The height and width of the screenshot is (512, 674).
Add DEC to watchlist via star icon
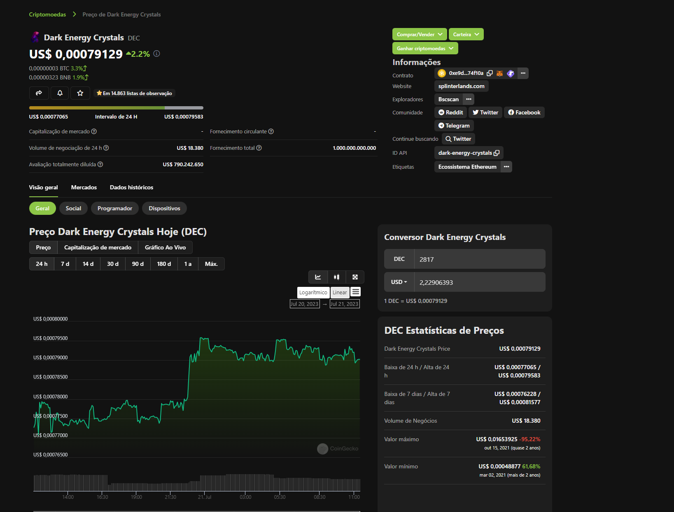[x=80, y=93]
